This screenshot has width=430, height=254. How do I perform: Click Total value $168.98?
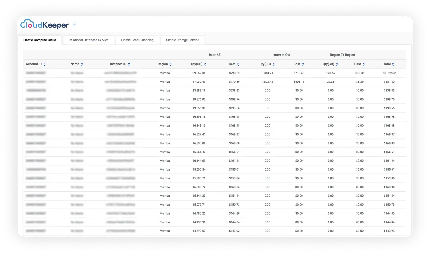389,117
